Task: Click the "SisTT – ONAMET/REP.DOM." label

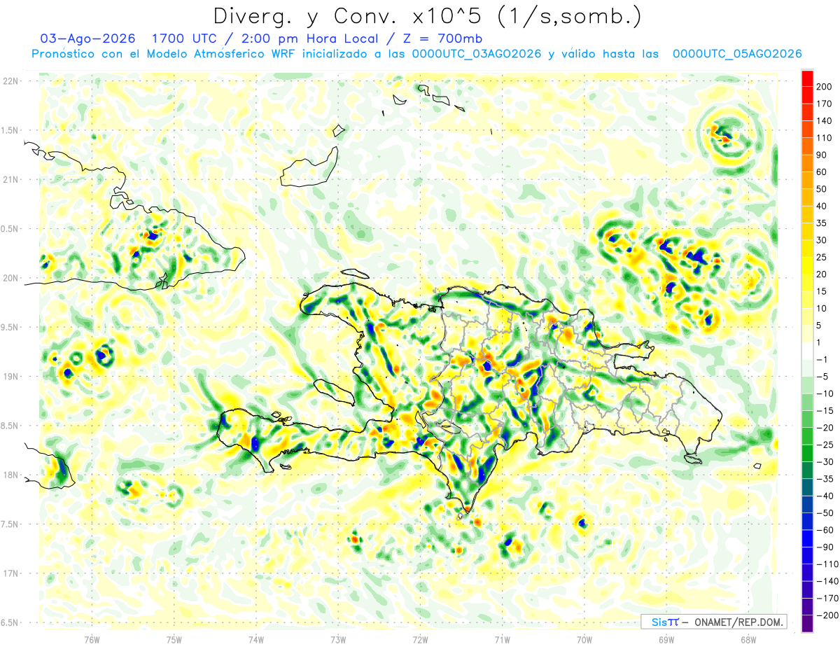Action: [713, 622]
